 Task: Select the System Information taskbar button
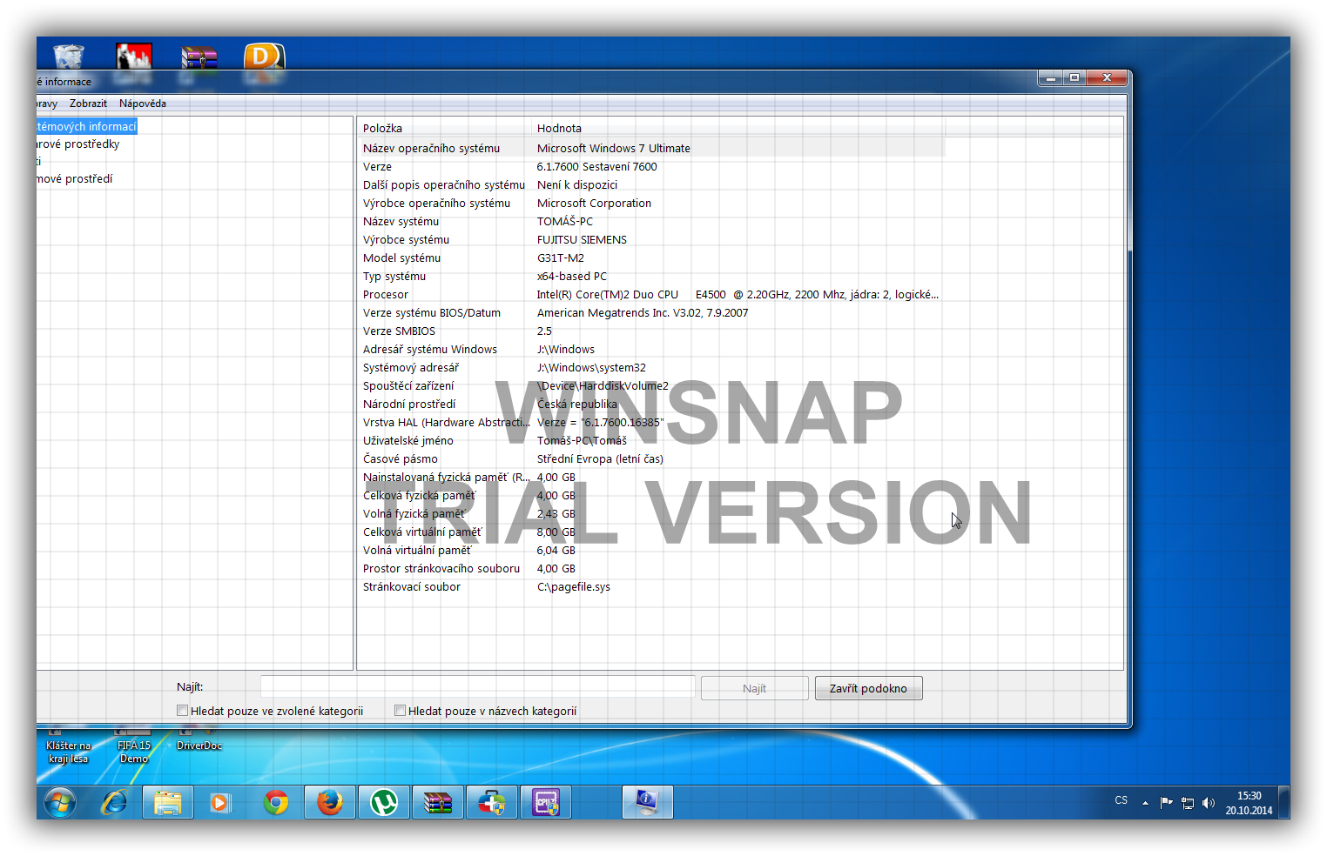coord(647,802)
